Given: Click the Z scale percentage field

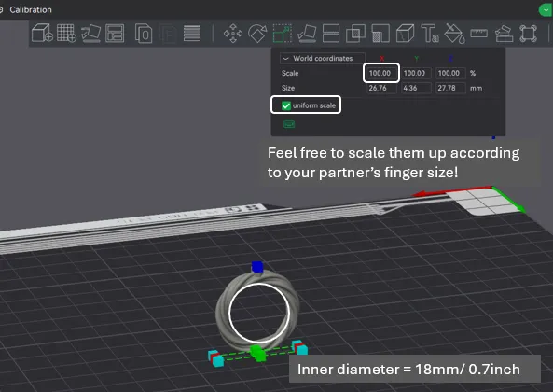Looking at the screenshot, I should (x=450, y=73).
